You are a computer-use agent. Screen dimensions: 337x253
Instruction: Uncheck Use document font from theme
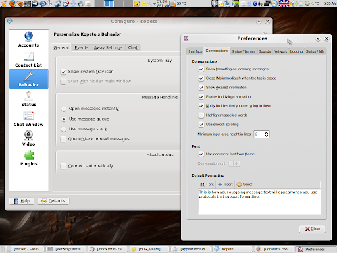[201, 154]
